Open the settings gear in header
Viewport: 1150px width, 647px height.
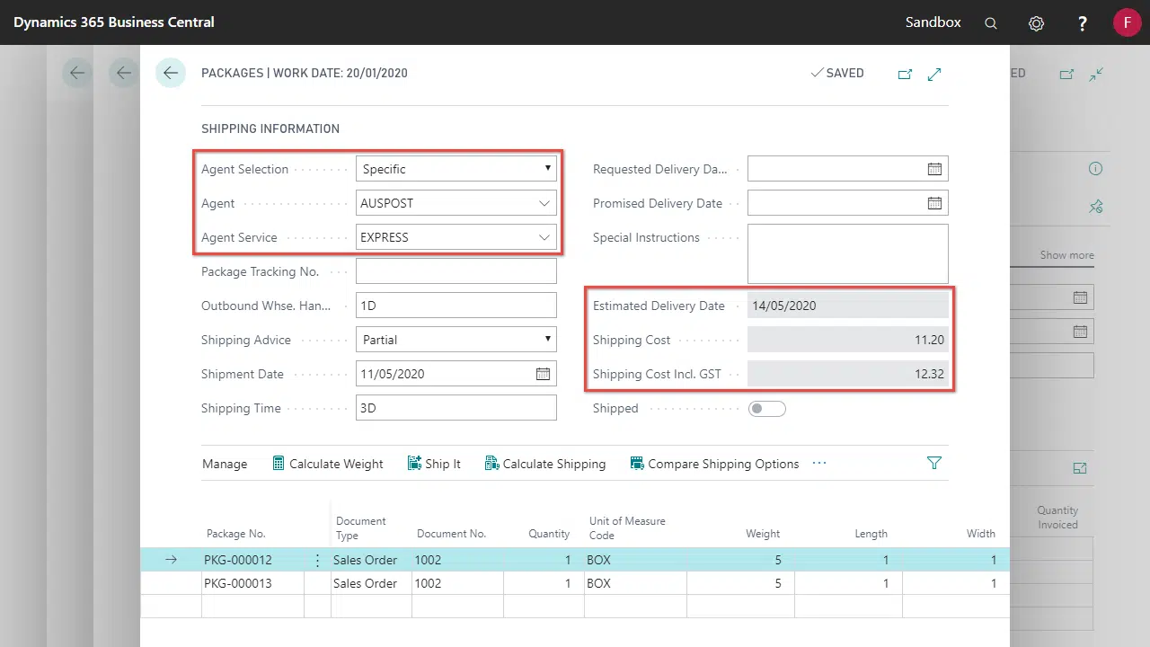click(x=1036, y=23)
